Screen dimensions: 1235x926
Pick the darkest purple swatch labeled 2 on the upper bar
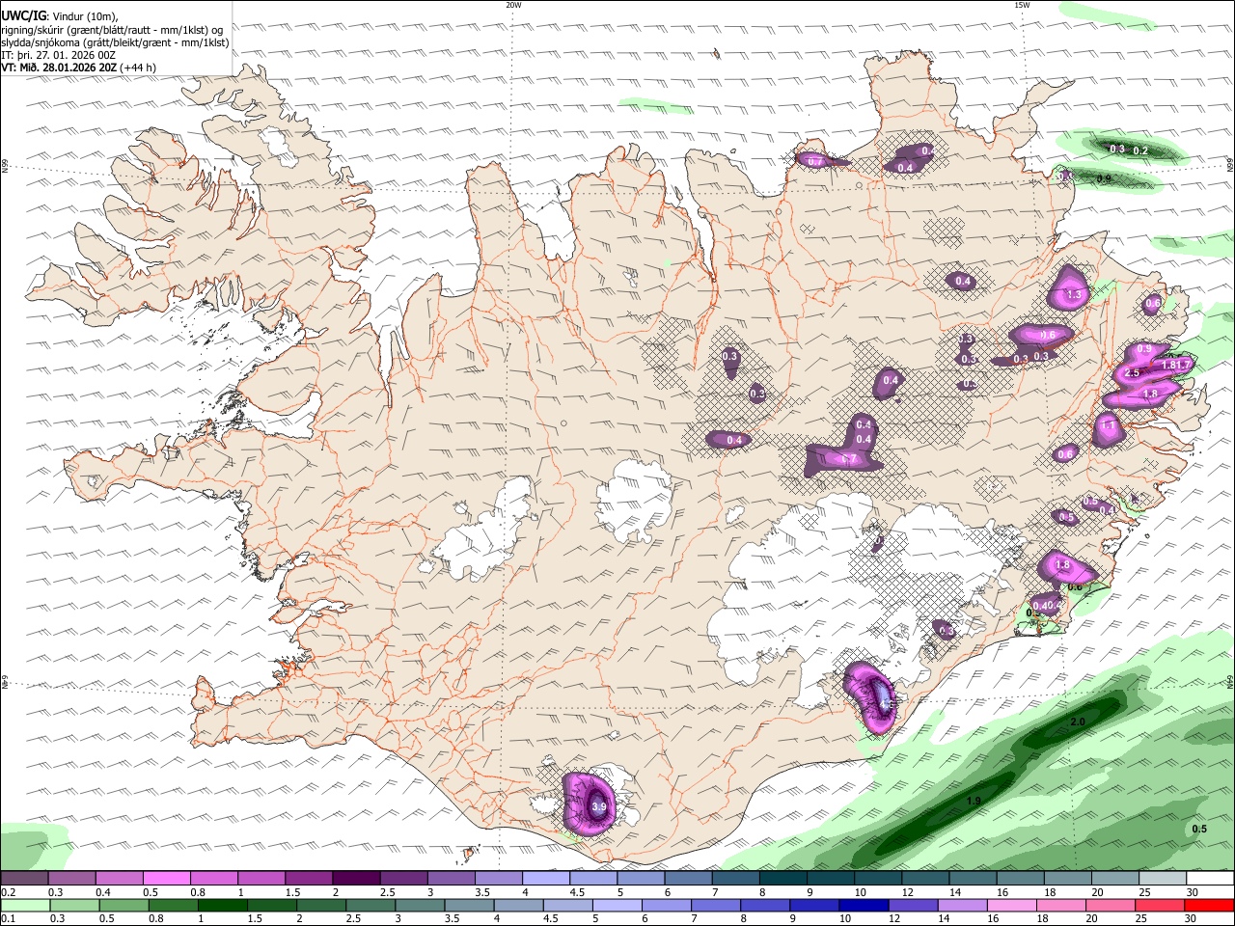356,879
